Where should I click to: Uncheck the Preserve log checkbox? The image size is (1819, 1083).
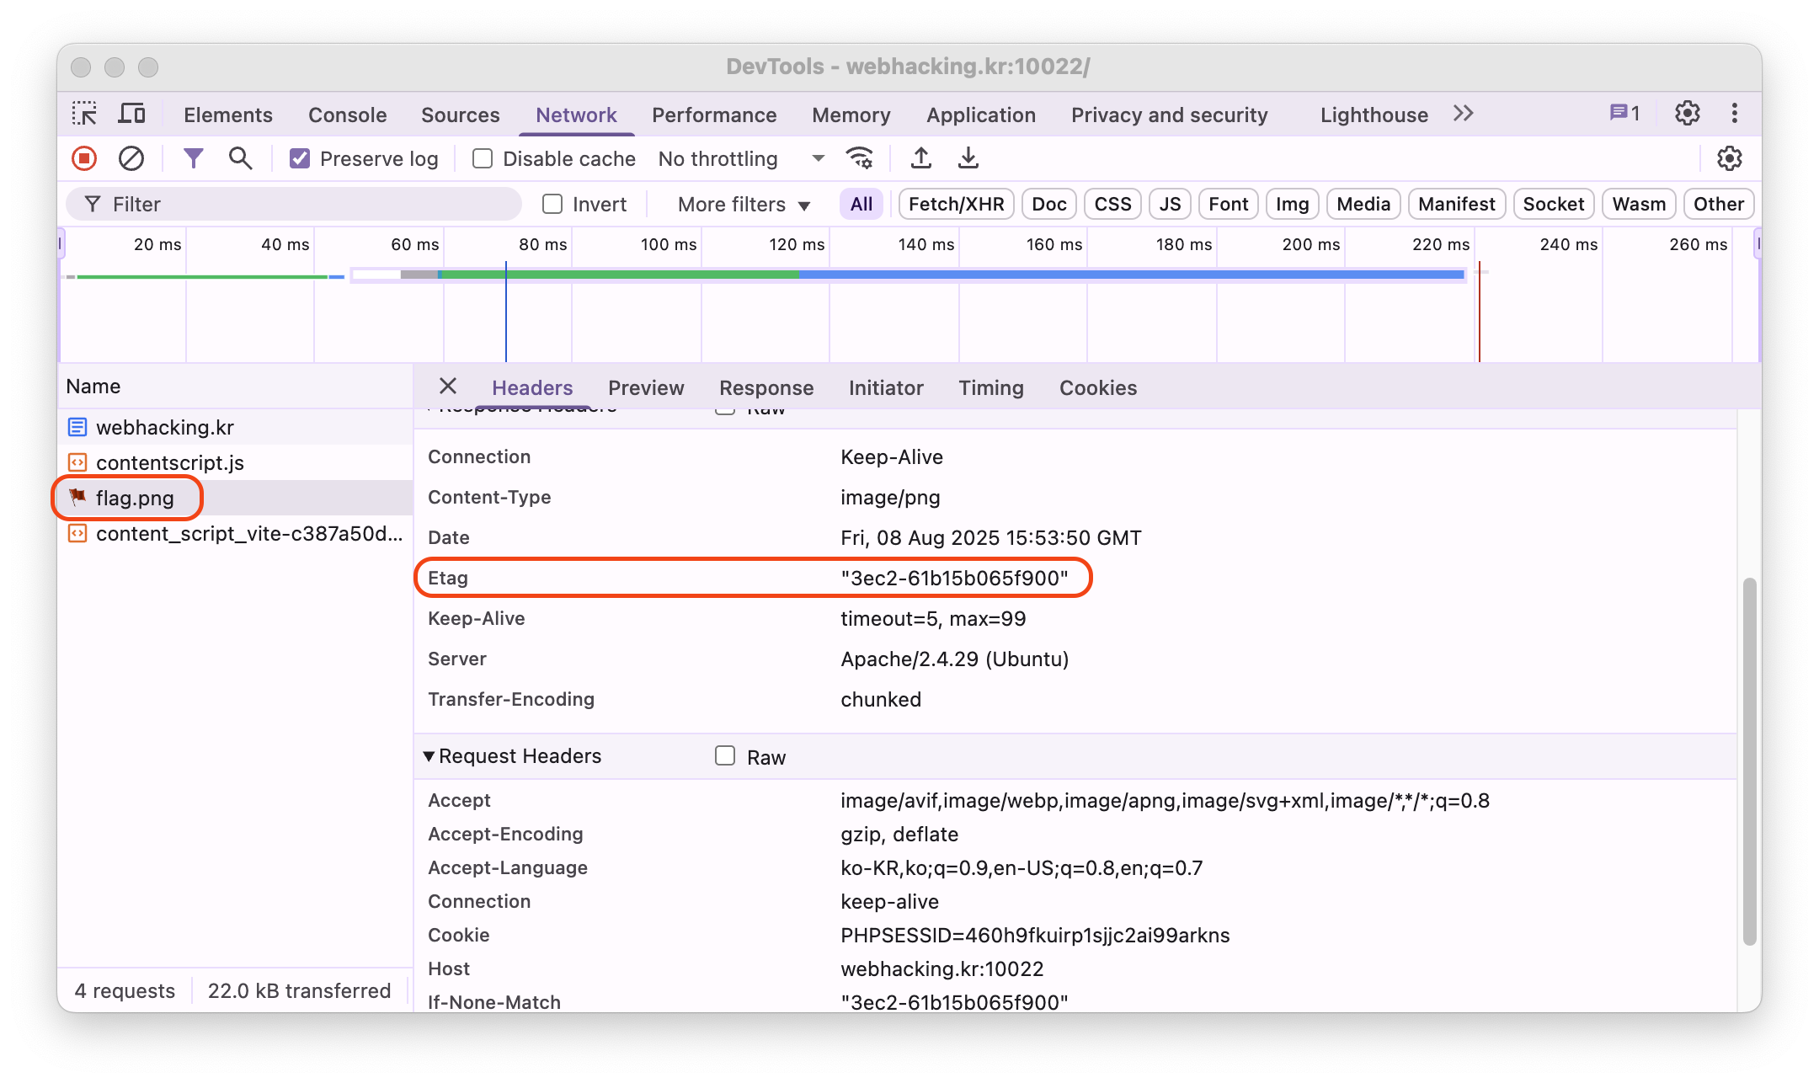click(x=300, y=158)
